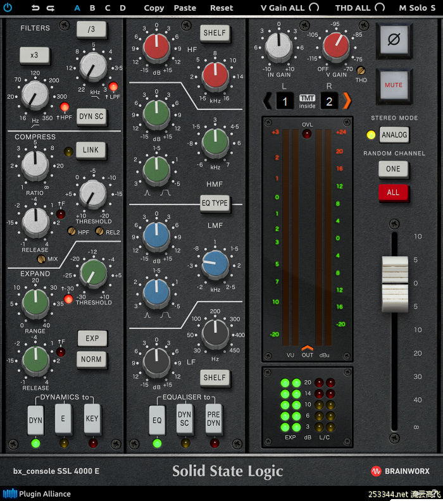Click the compressor RELEASE knob
443x501 pixels.
tap(35, 222)
